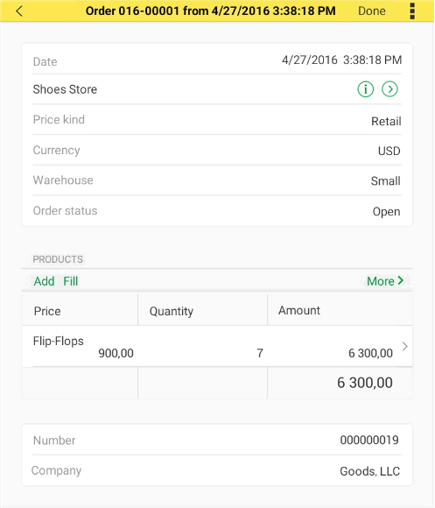Open Flip-Flops row chevron

[x=404, y=346]
